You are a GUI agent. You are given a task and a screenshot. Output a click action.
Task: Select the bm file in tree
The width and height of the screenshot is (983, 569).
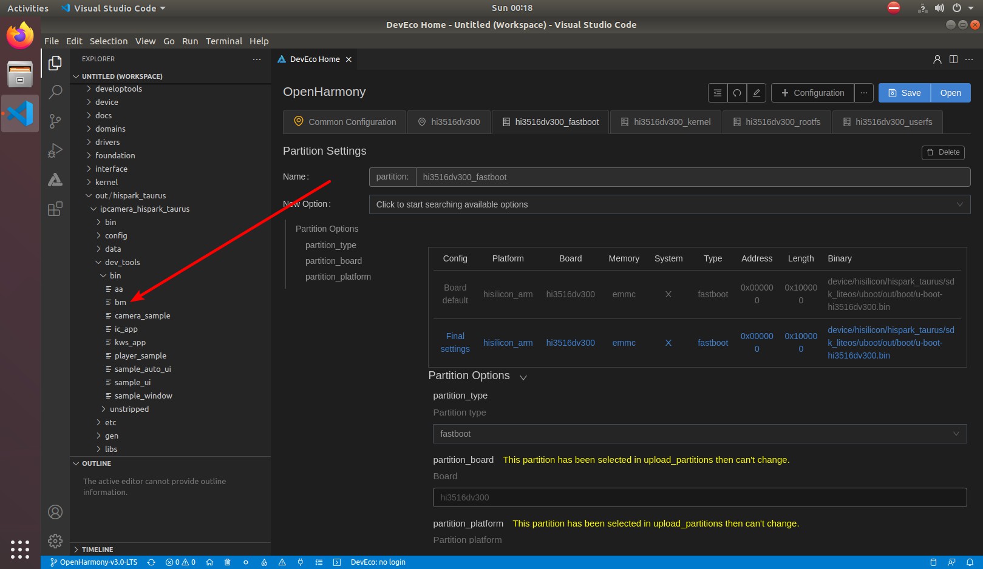(x=120, y=302)
